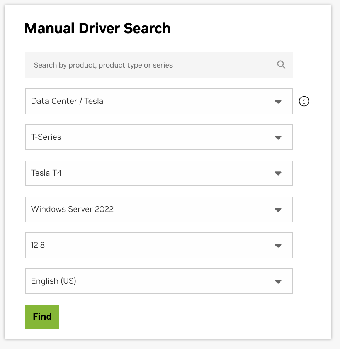Open the 12.8 version dropdown
The width and height of the screenshot is (340, 349).
[158, 246]
